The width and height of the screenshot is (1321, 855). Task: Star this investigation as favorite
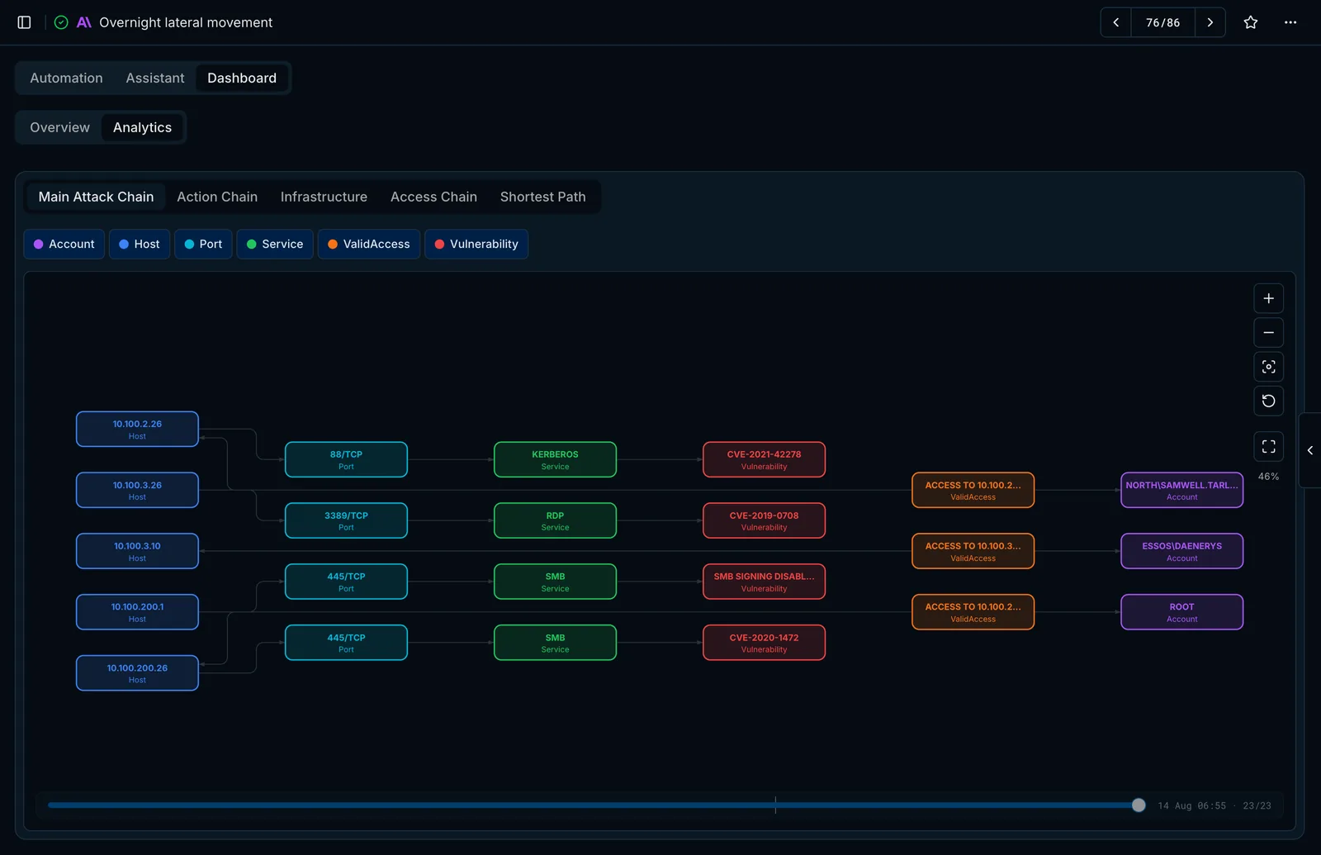click(x=1251, y=22)
